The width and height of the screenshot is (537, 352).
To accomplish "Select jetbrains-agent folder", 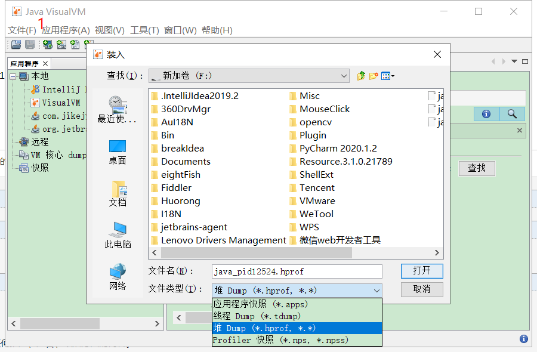I will [x=189, y=227].
